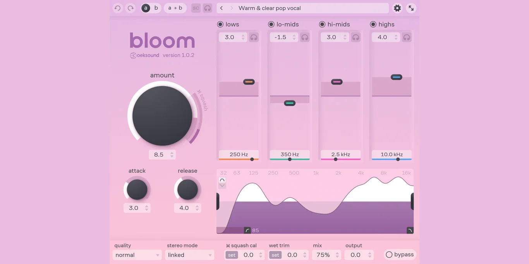Click the 'a → b' copy button
This screenshot has height=264, width=529.
tap(175, 8)
